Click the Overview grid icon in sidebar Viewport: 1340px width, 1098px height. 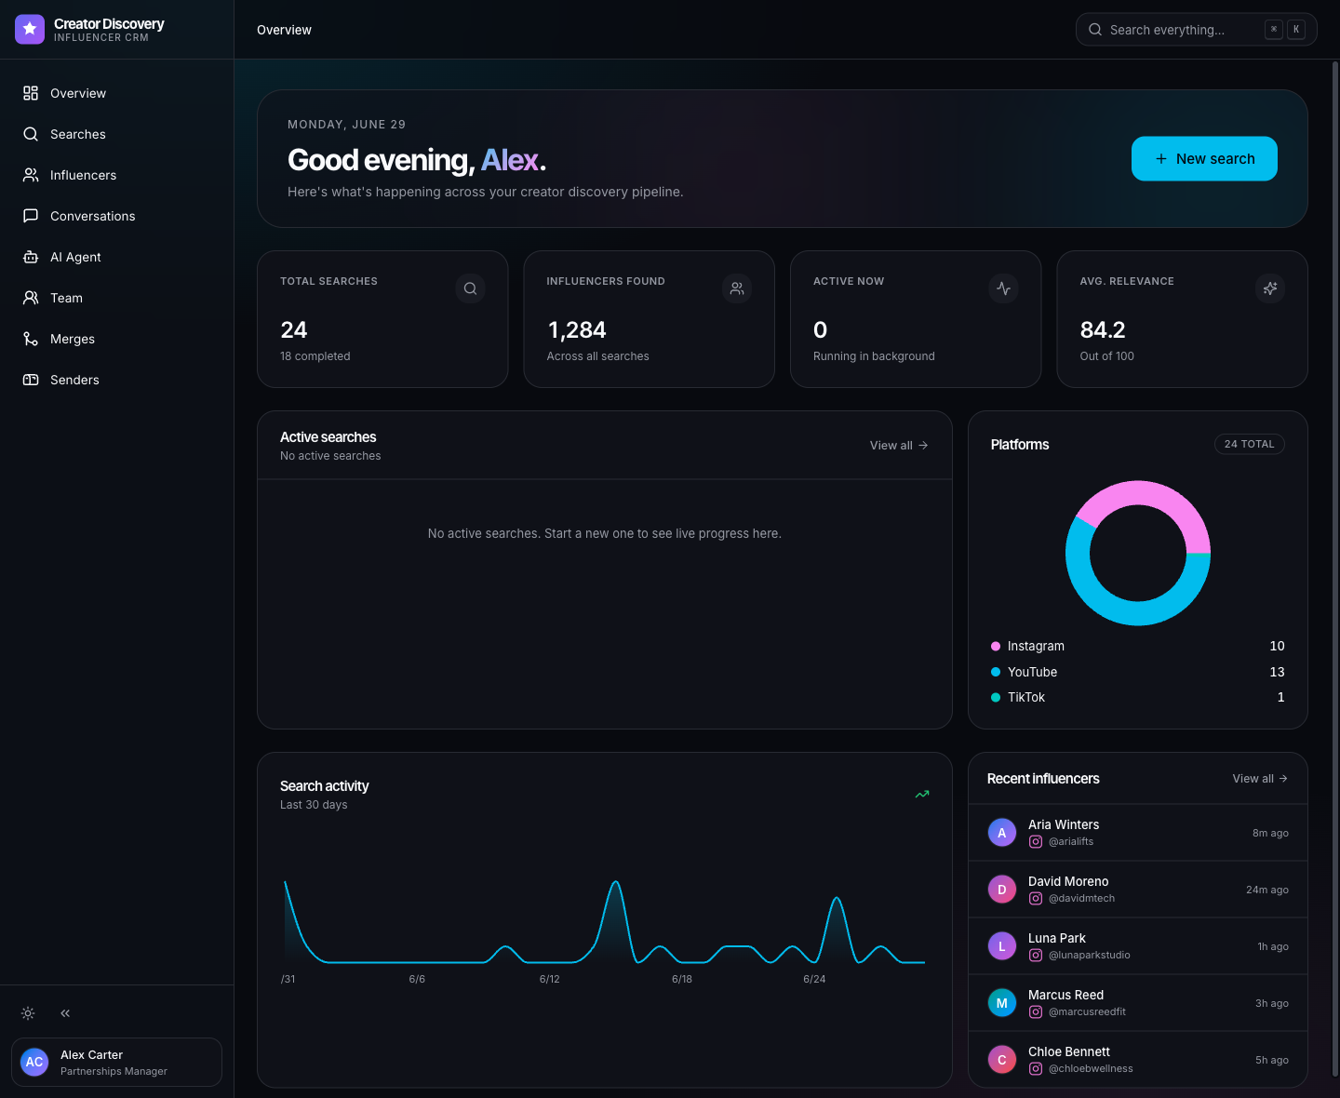[31, 93]
